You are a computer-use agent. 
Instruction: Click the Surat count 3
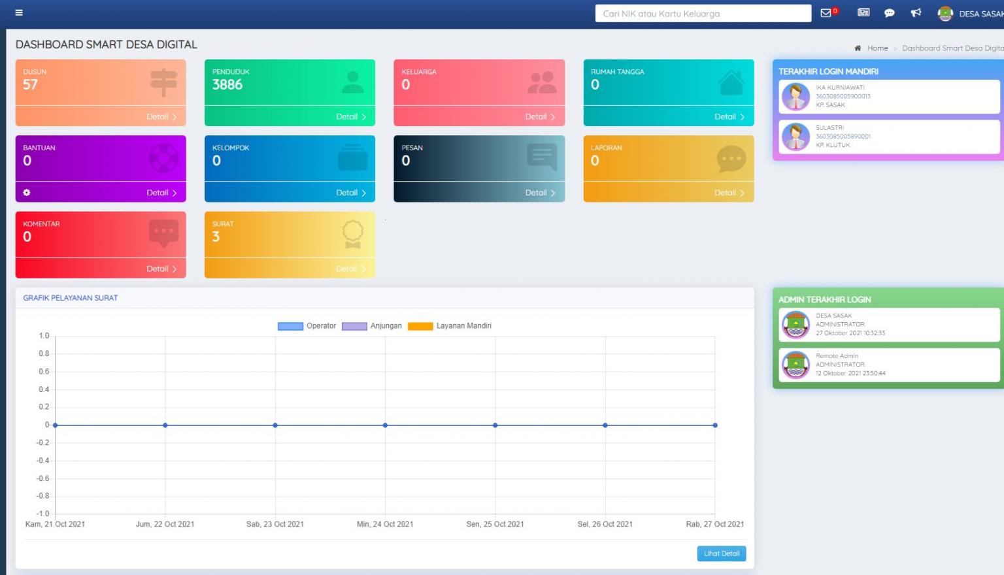[x=216, y=237]
